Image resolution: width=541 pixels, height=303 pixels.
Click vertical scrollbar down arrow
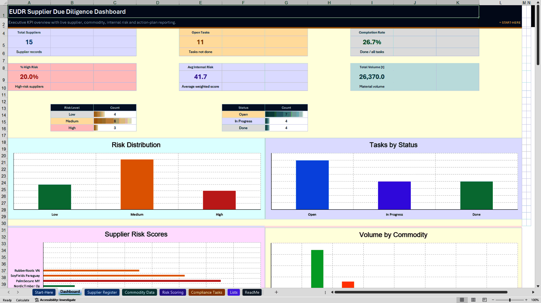tap(538, 286)
